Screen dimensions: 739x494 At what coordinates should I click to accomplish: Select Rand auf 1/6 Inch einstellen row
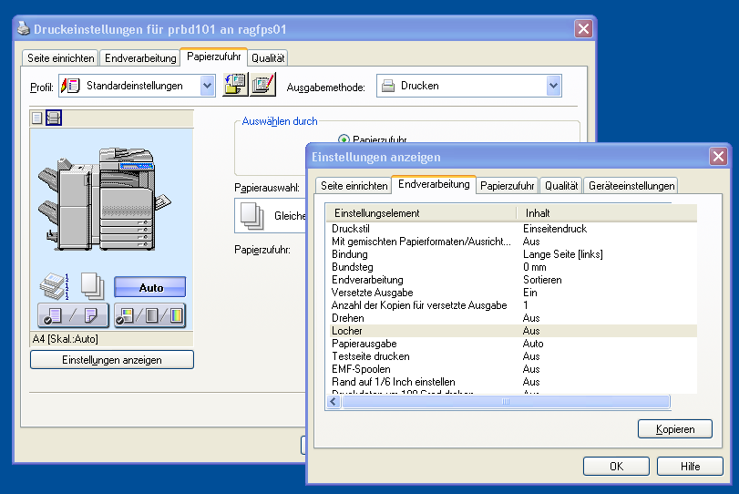[x=511, y=381]
